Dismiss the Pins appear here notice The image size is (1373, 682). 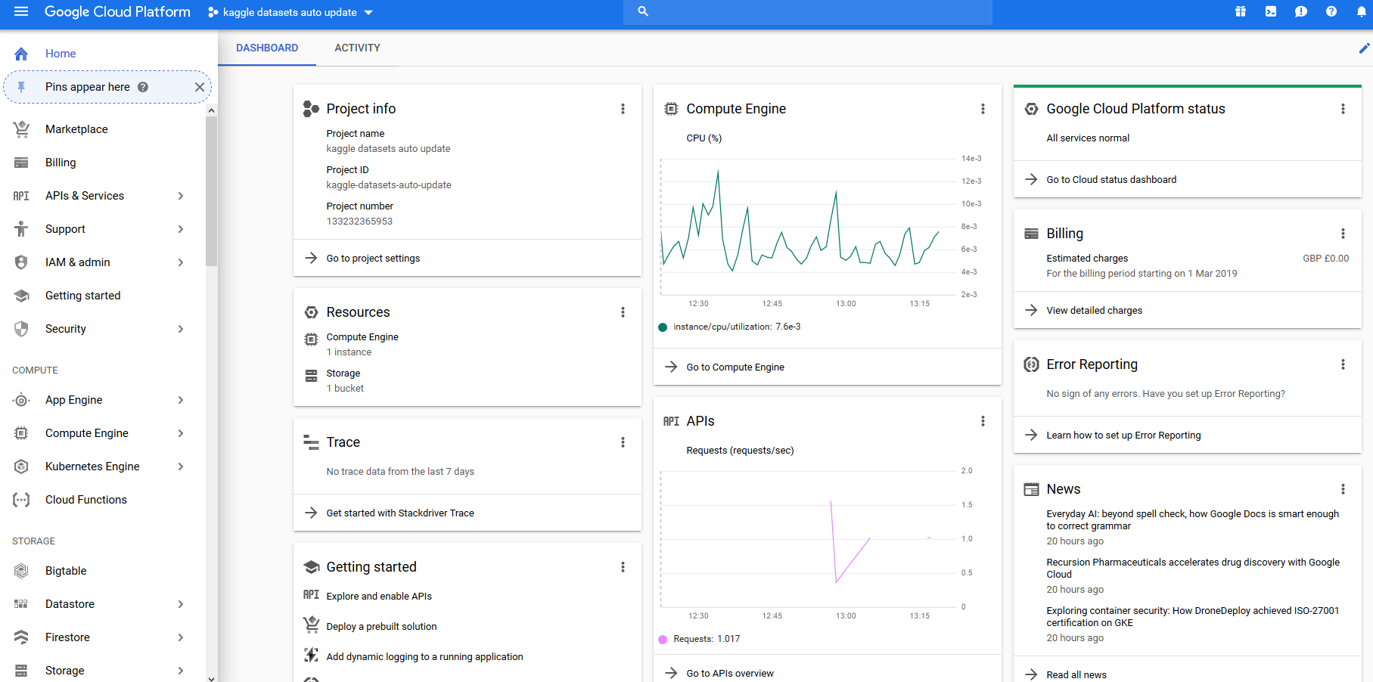[199, 86]
